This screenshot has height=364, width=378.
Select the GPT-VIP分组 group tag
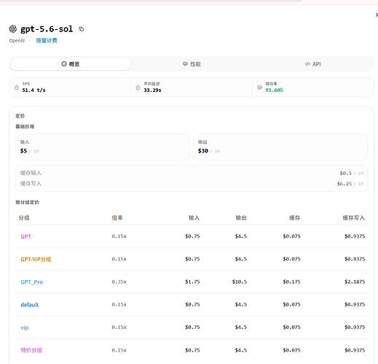(x=36, y=259)
